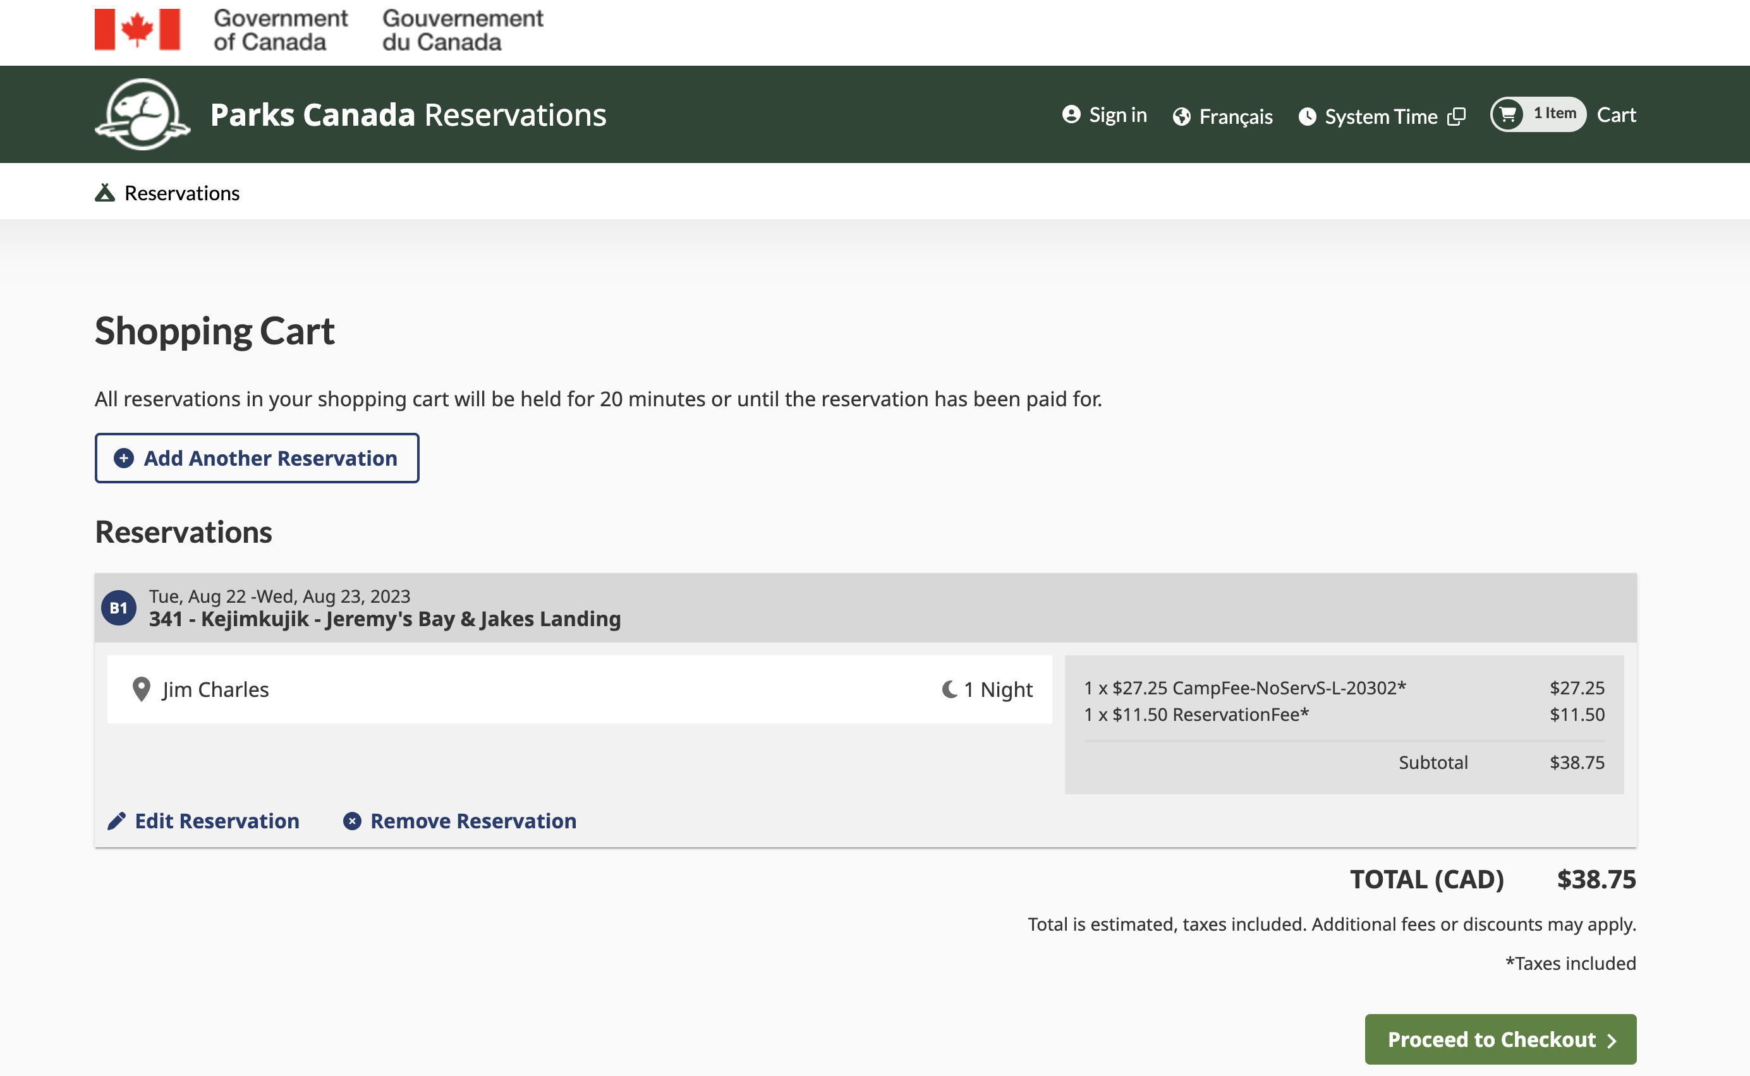Click the subtotal $38.75 amount

tap(1577, 763)
